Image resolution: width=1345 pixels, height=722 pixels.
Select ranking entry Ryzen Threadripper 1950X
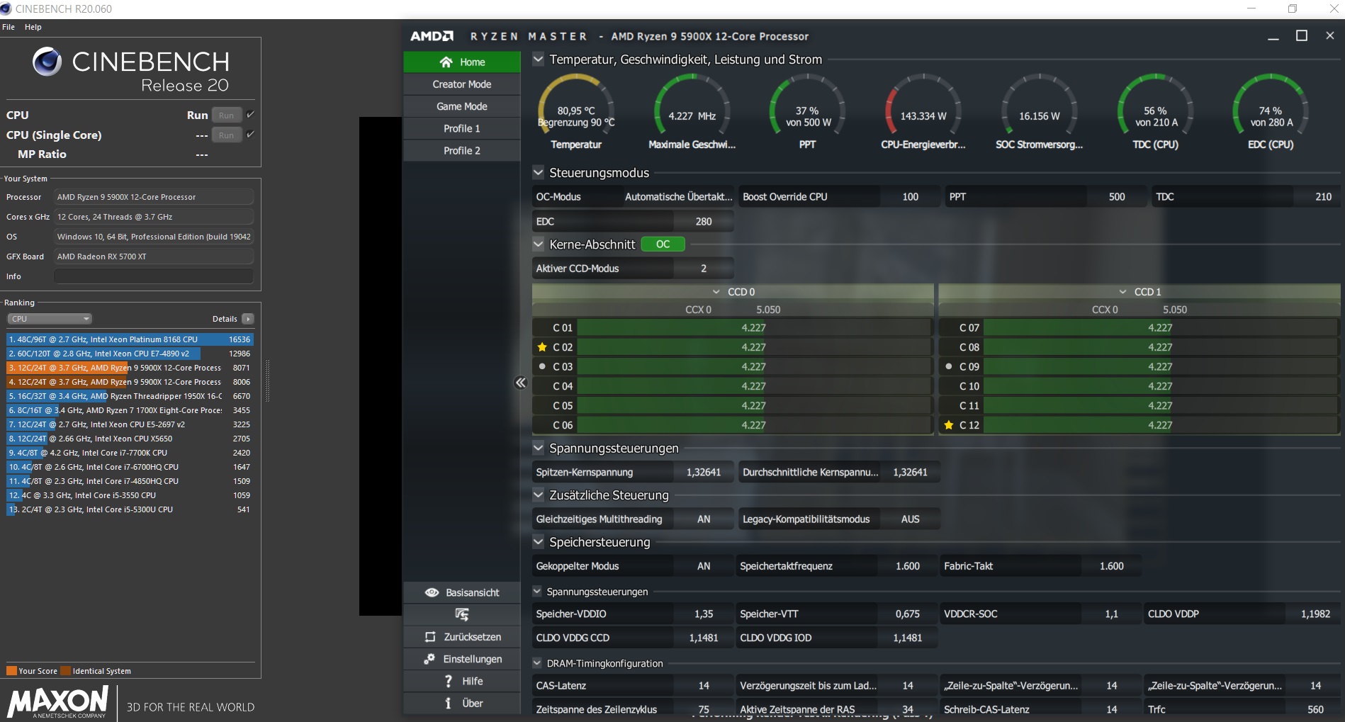(x=130, y=396)
